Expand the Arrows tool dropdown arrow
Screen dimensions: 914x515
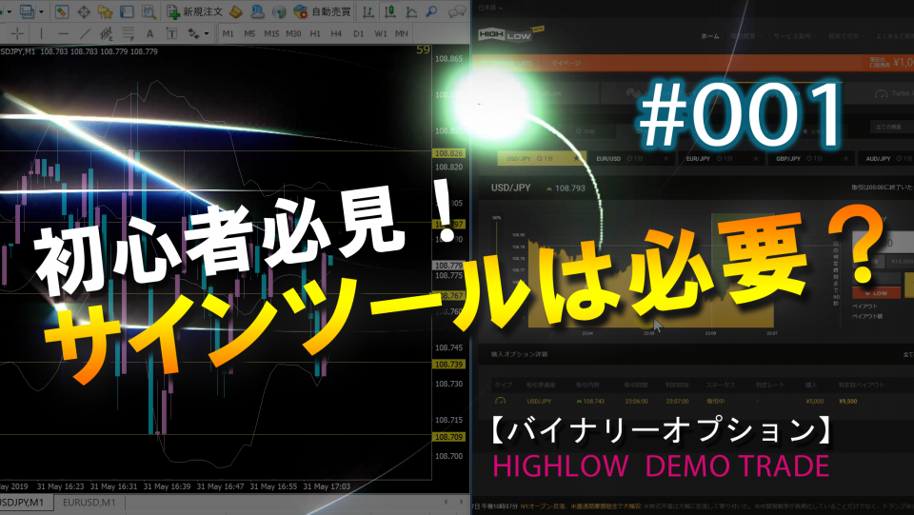click(x=207, y=33)
